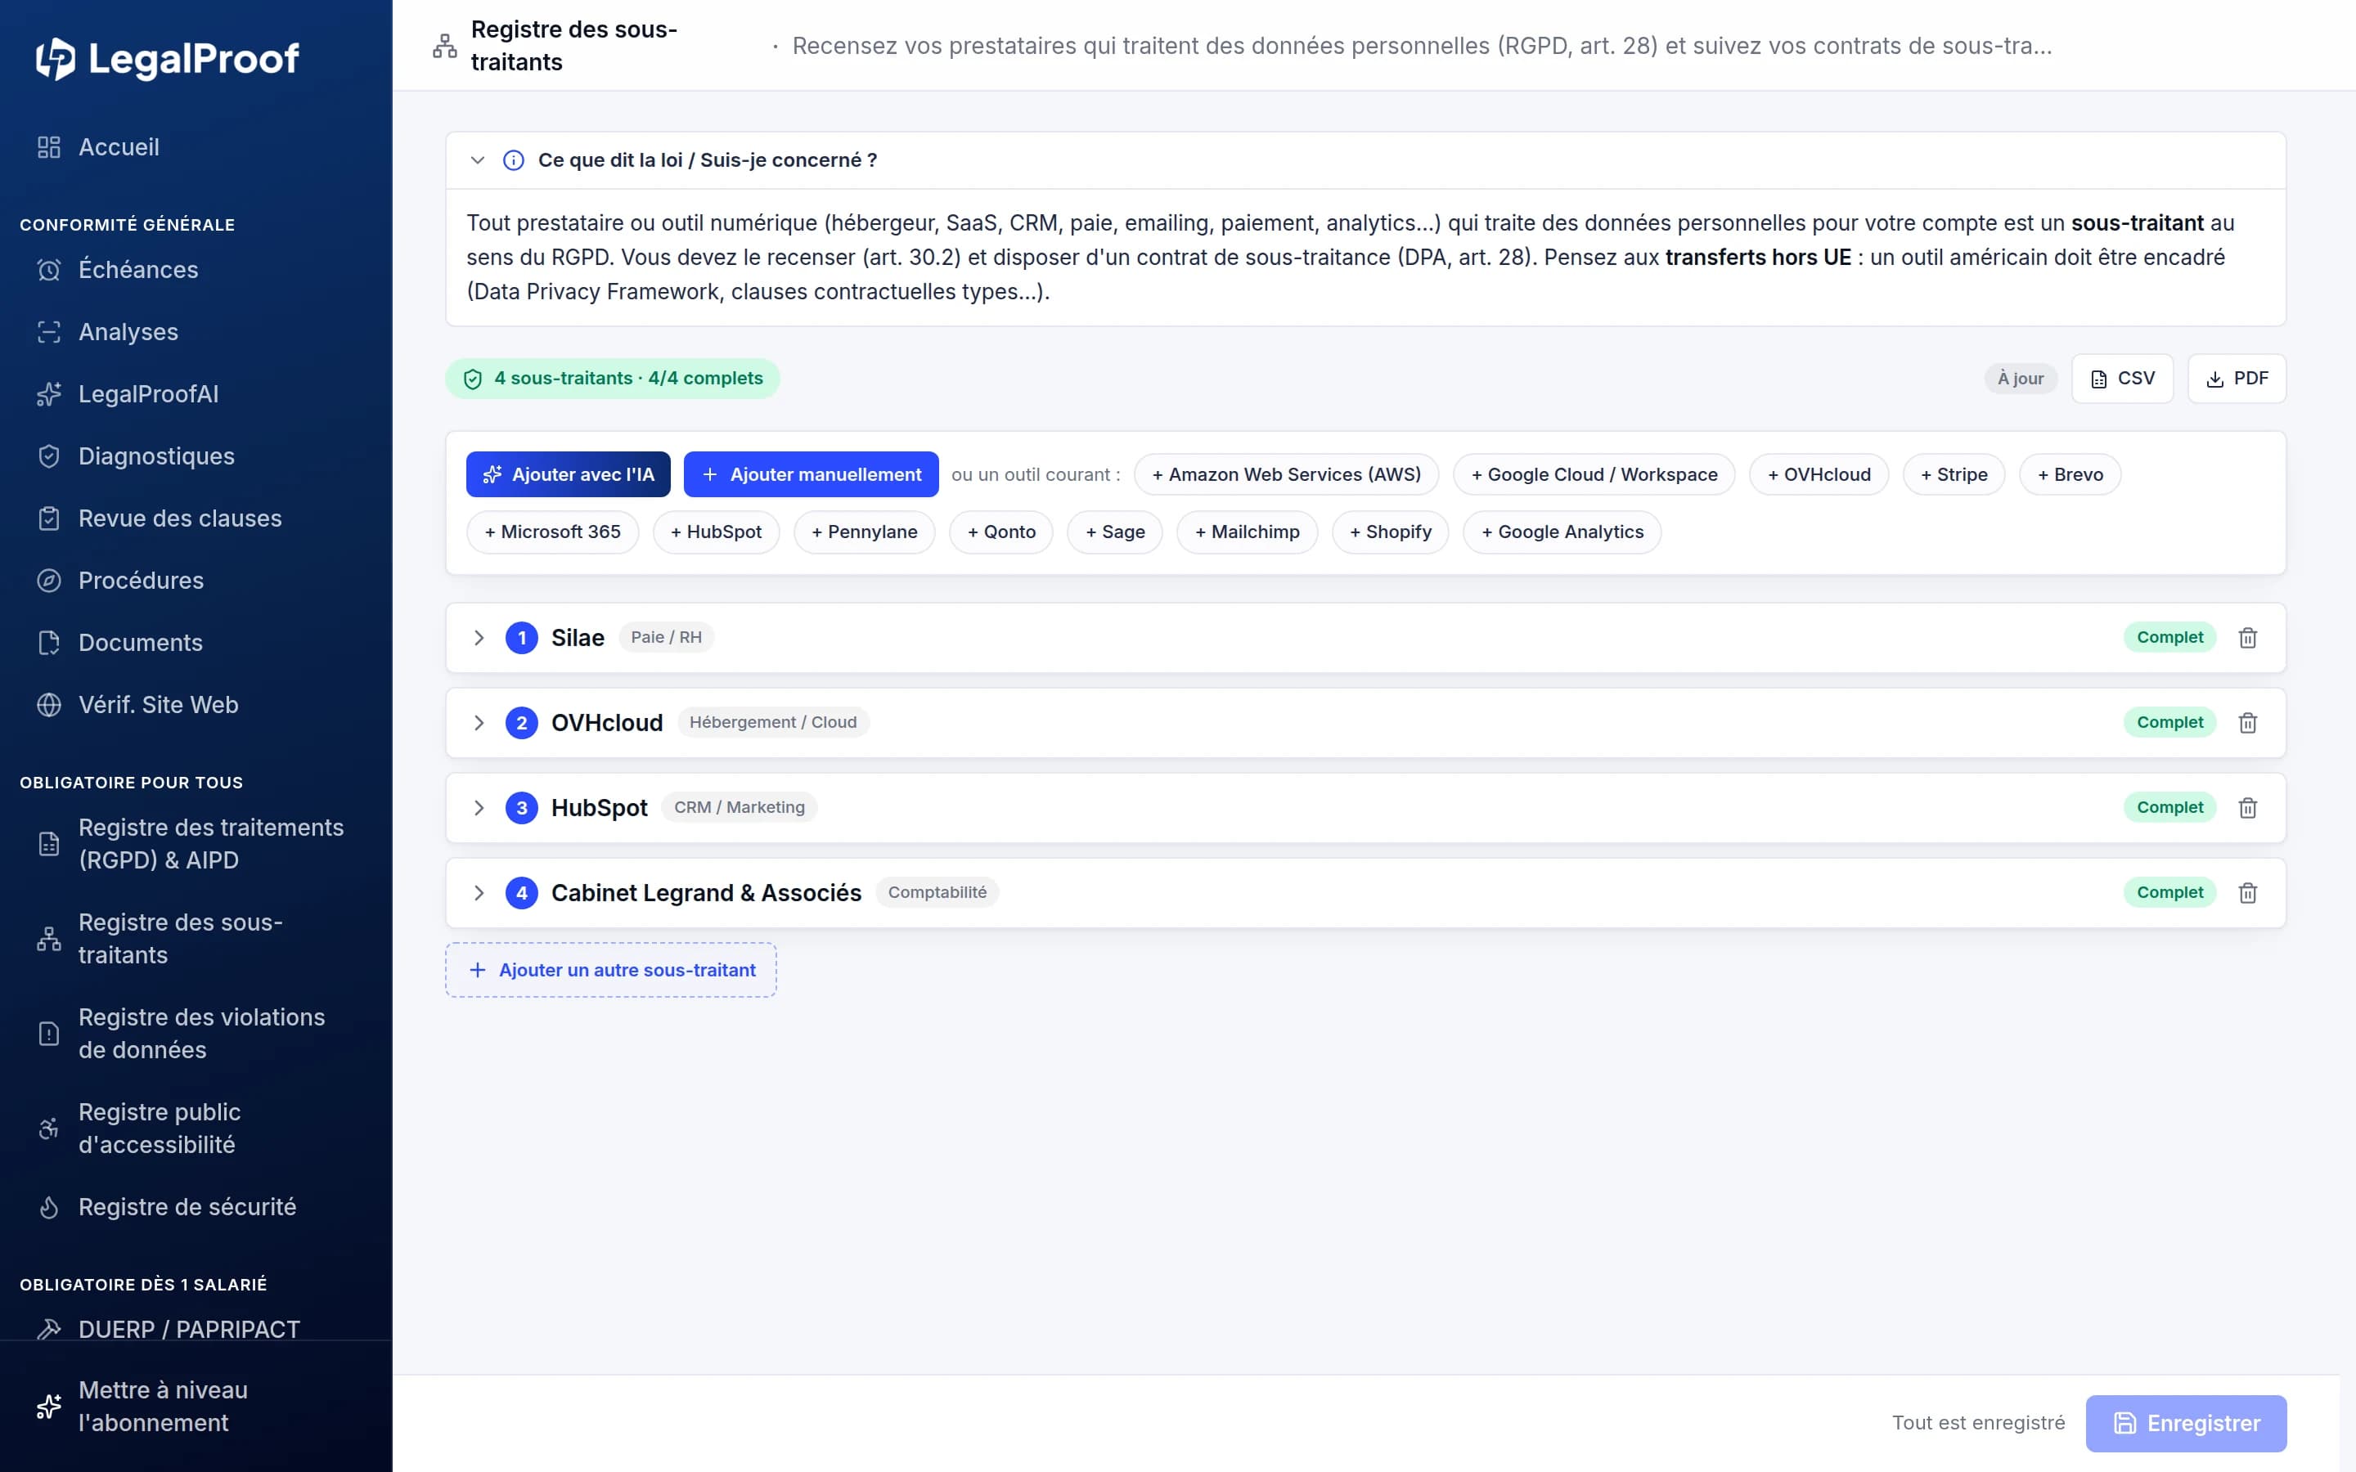Click the LegalProof logo
Image resolution: width=2356 pixels, height=1472 pixels.
[x=168, y=58]
